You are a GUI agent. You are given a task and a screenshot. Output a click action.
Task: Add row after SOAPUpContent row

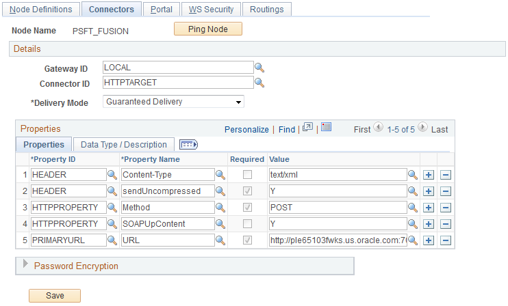pos(429,224)
